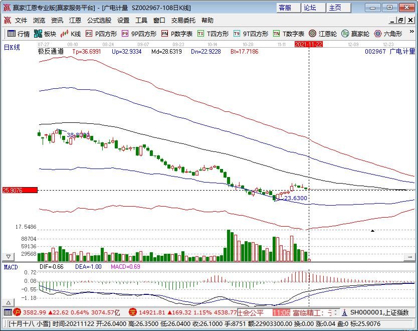Open the 资讯 menu
418x331 pixels.
coord(57,20)
